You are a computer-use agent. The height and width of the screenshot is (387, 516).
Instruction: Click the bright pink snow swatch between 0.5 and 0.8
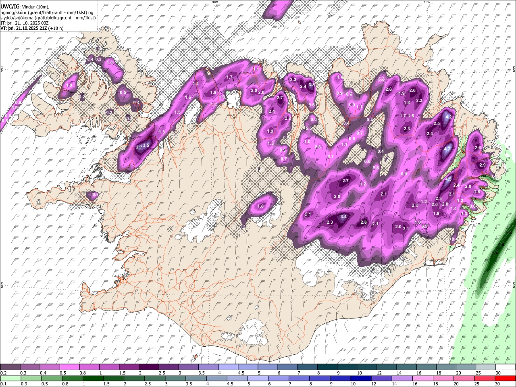click(69, 367)
